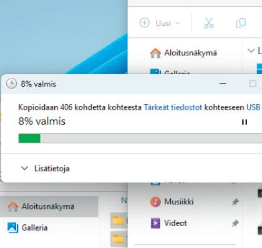Click the Musiikki music note icon
This screenshot has height=248, width=262.
pos(155,202)
